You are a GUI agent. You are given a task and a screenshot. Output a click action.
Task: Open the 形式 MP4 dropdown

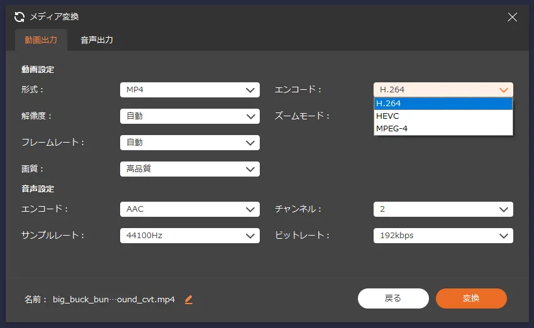pyautogui.click(x=189, y=90)
